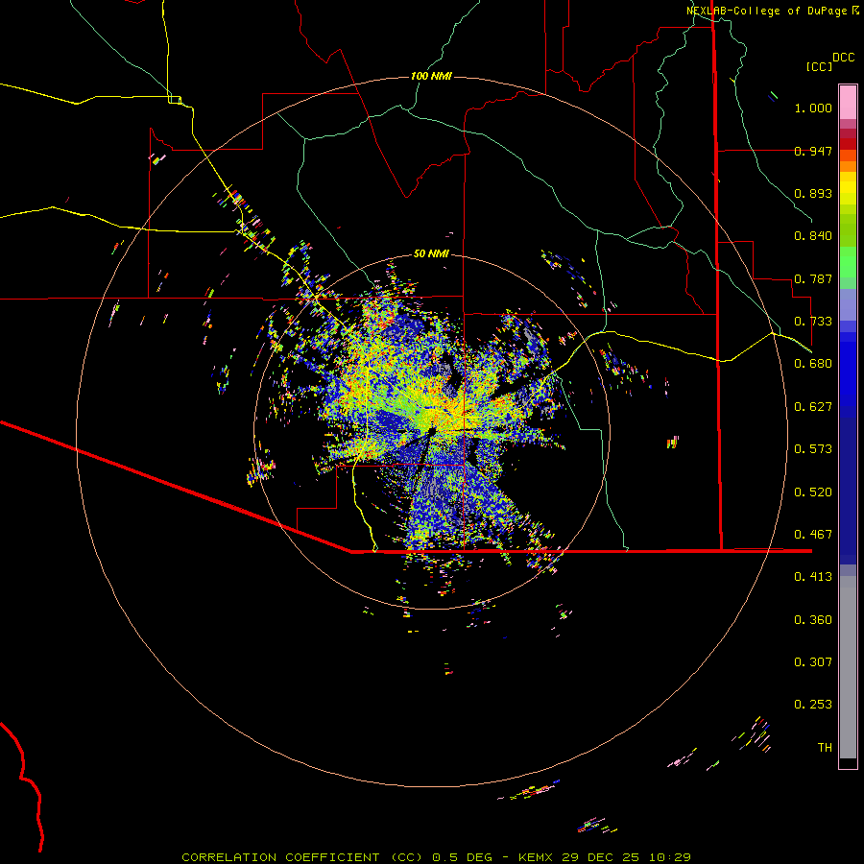Pick the bright green swatch on the color bar
The height and width of the screenshot is (864, 864).
(x=848, y=262)
